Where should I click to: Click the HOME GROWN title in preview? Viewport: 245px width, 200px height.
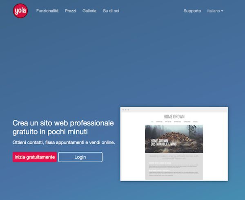(174, 116)
